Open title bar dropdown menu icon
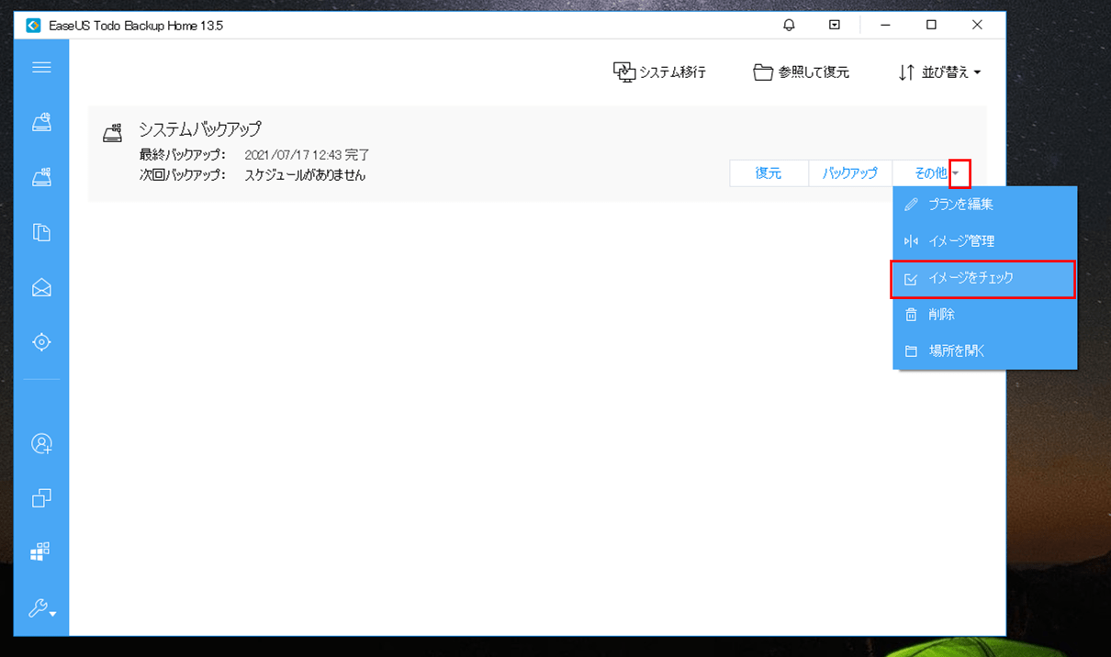 click(x=835, y=26)
